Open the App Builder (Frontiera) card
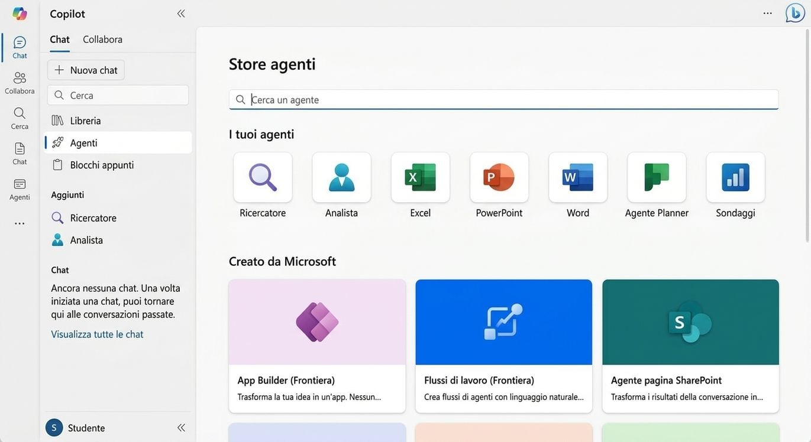The width and height of the screenshot is (811, 442). tap(317, 346)
